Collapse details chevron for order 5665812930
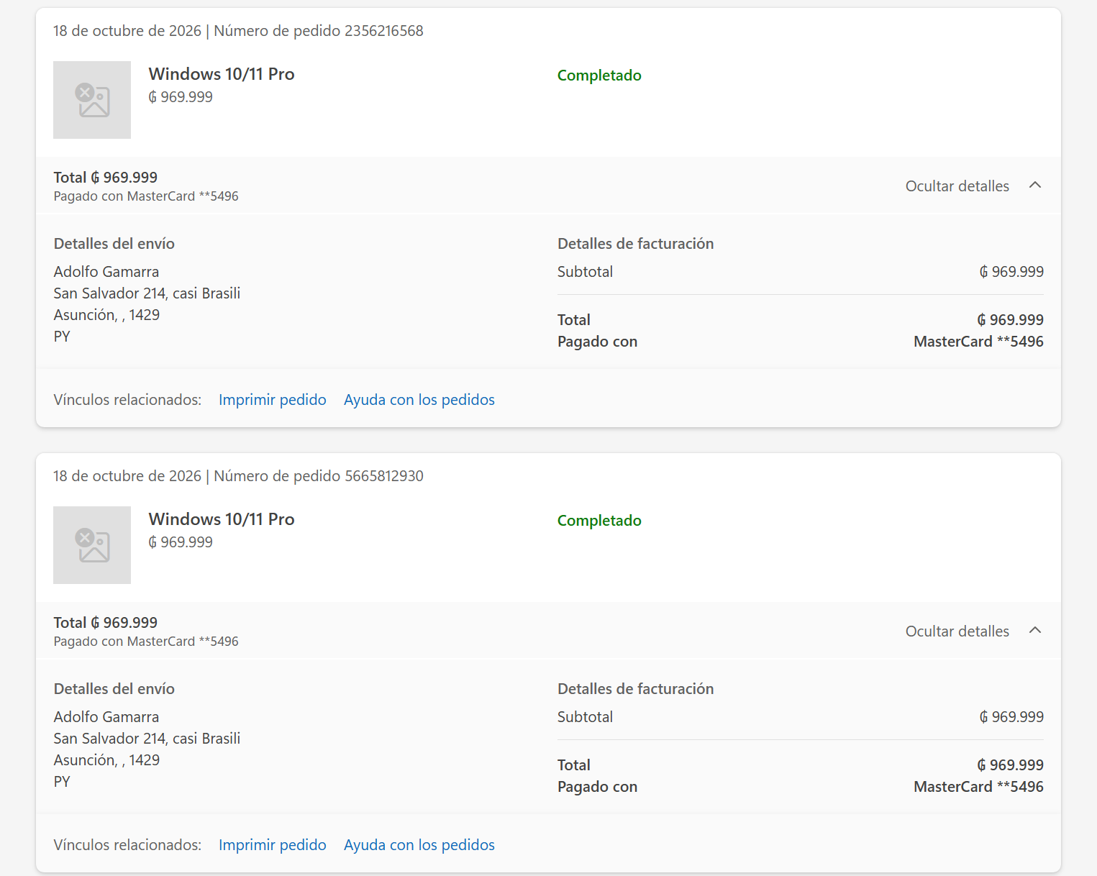The height and width of the screenshot is (876, 1097). [x=1035, y=631]
